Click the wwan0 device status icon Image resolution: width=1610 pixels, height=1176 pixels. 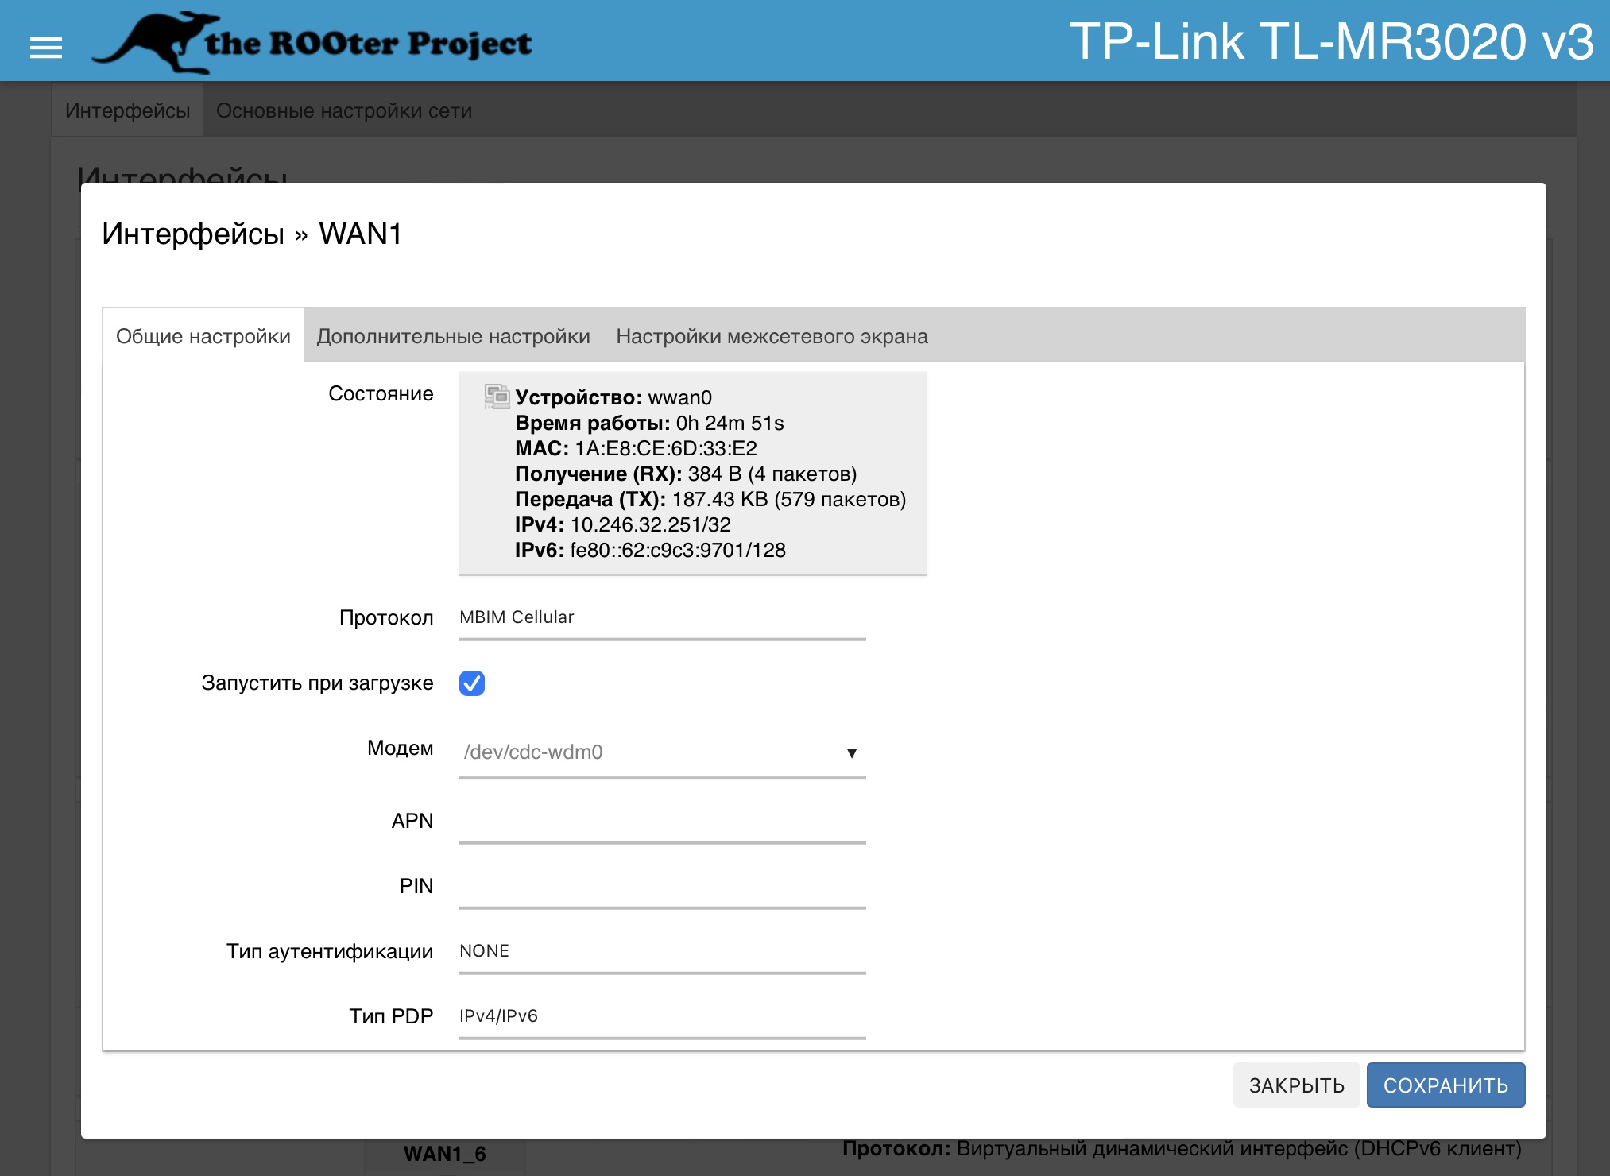pyautogui.click(x=497, y=396)
